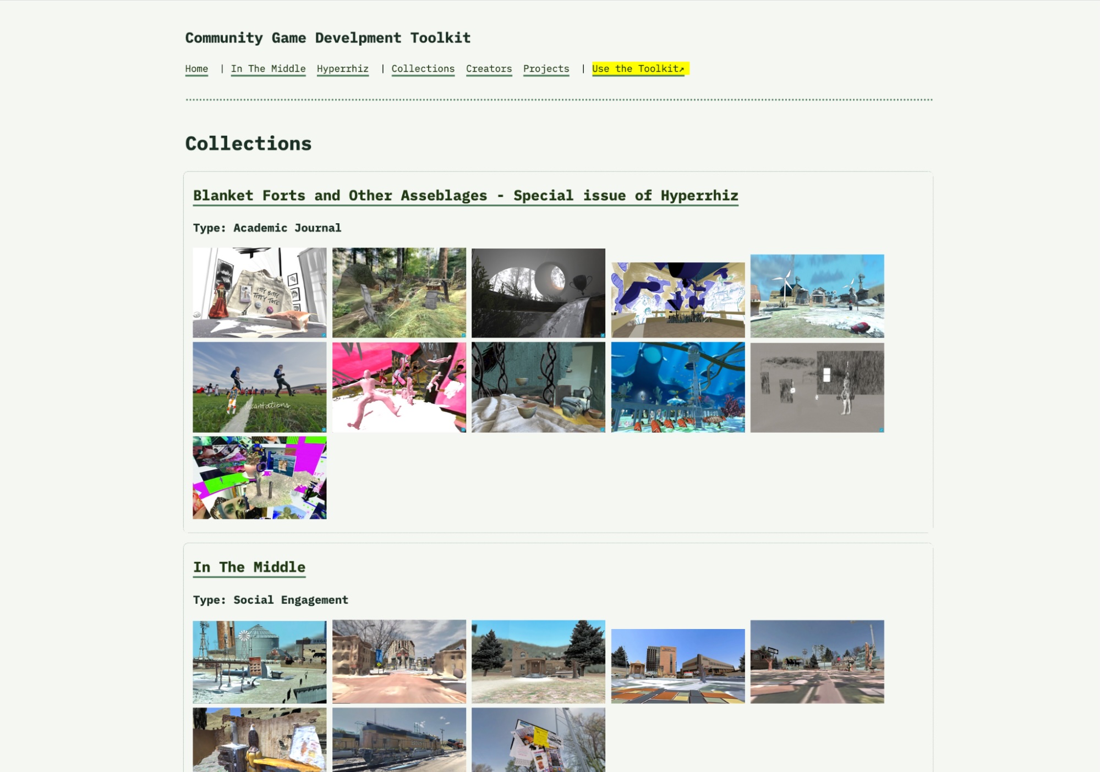Image resolution: width=1100 pixels, height=772 pixels.
Task: Open the snowy wind turbine village thumbnail
Action: 817,296
